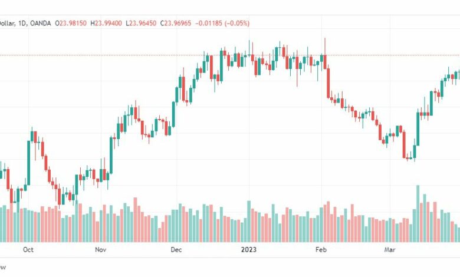Select the close price value C23.96965

point(175,23)
